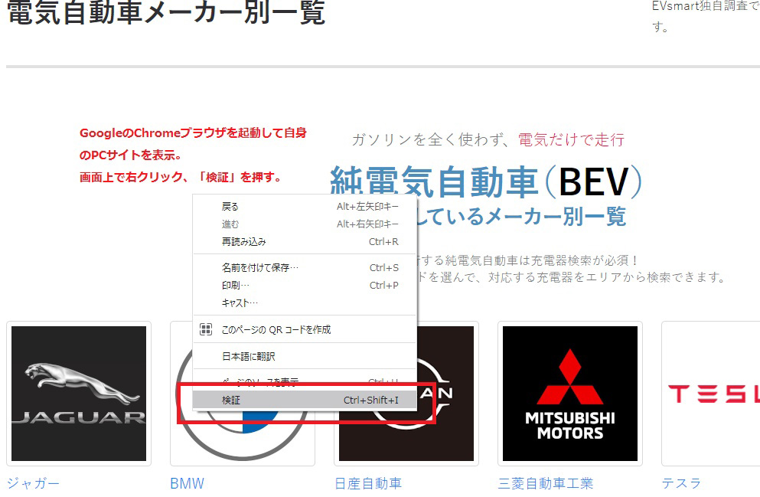Choose 再読み込み from the context menu
This screenshot has width=760, height=497.
click(x=305, y=241)
